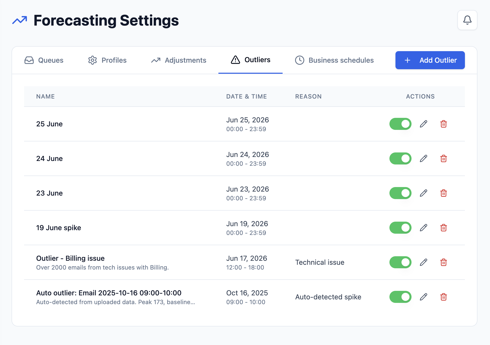Viewport: 490px width, 345px height.
Task: Click the pencil edit icon for 25 June
Action: (424, 124)
